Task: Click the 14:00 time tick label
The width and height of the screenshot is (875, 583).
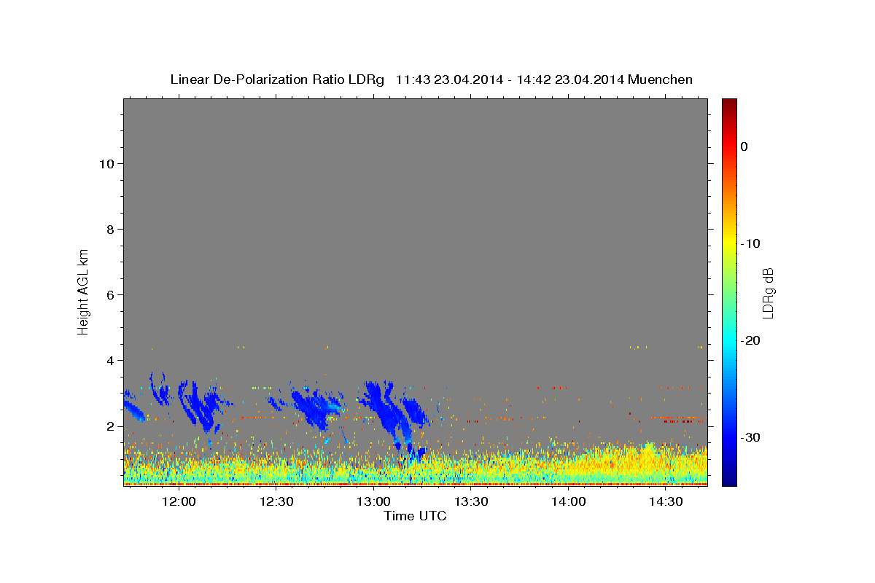Action: point(568,502)
